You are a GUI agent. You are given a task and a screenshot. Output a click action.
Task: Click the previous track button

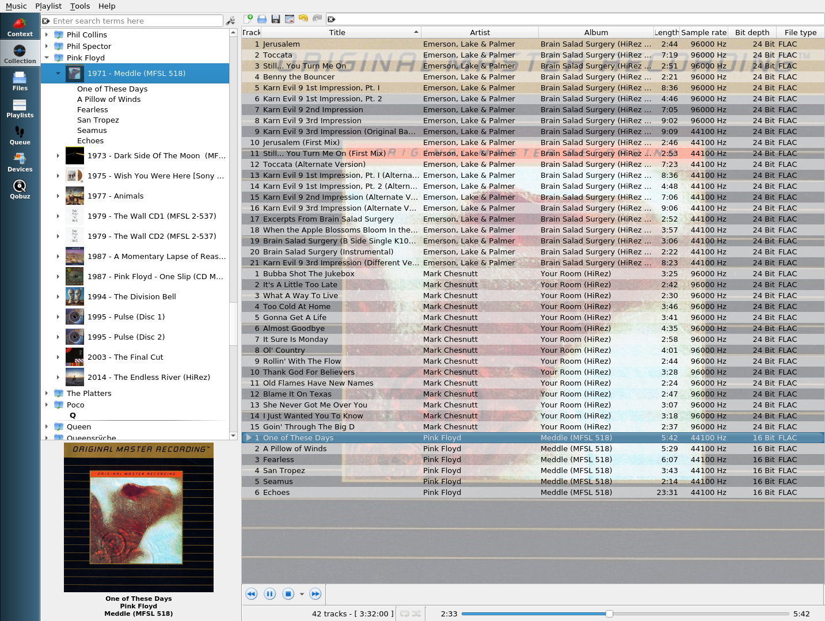pos(252,594)
